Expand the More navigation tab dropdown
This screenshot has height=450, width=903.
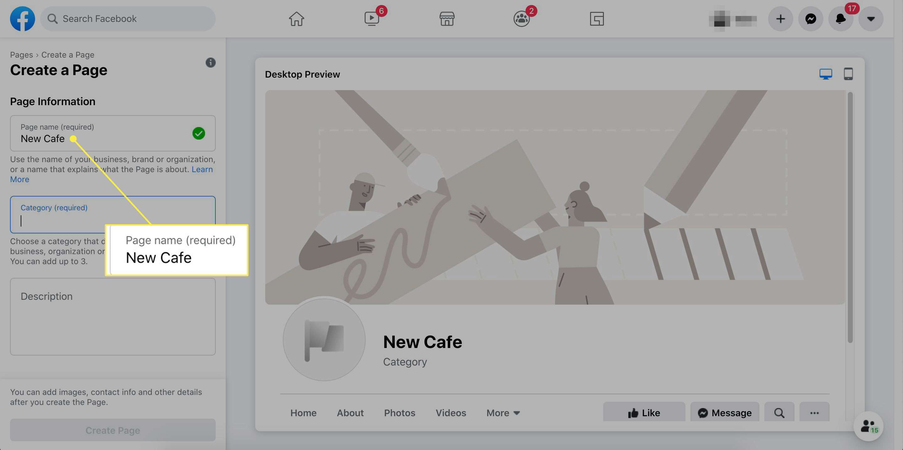[503, 413]
